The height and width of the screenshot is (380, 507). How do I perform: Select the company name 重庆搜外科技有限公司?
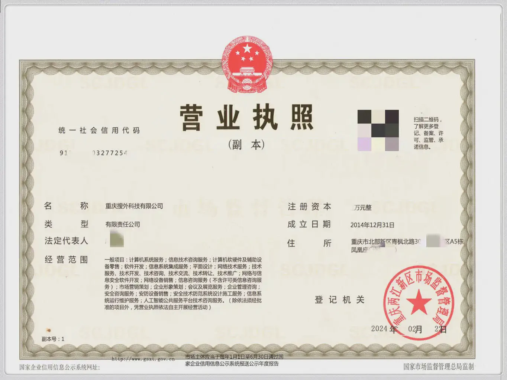(134, 206)
